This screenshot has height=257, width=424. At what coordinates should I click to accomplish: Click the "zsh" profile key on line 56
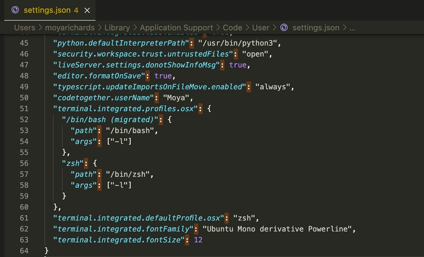[x=73, y=163]
